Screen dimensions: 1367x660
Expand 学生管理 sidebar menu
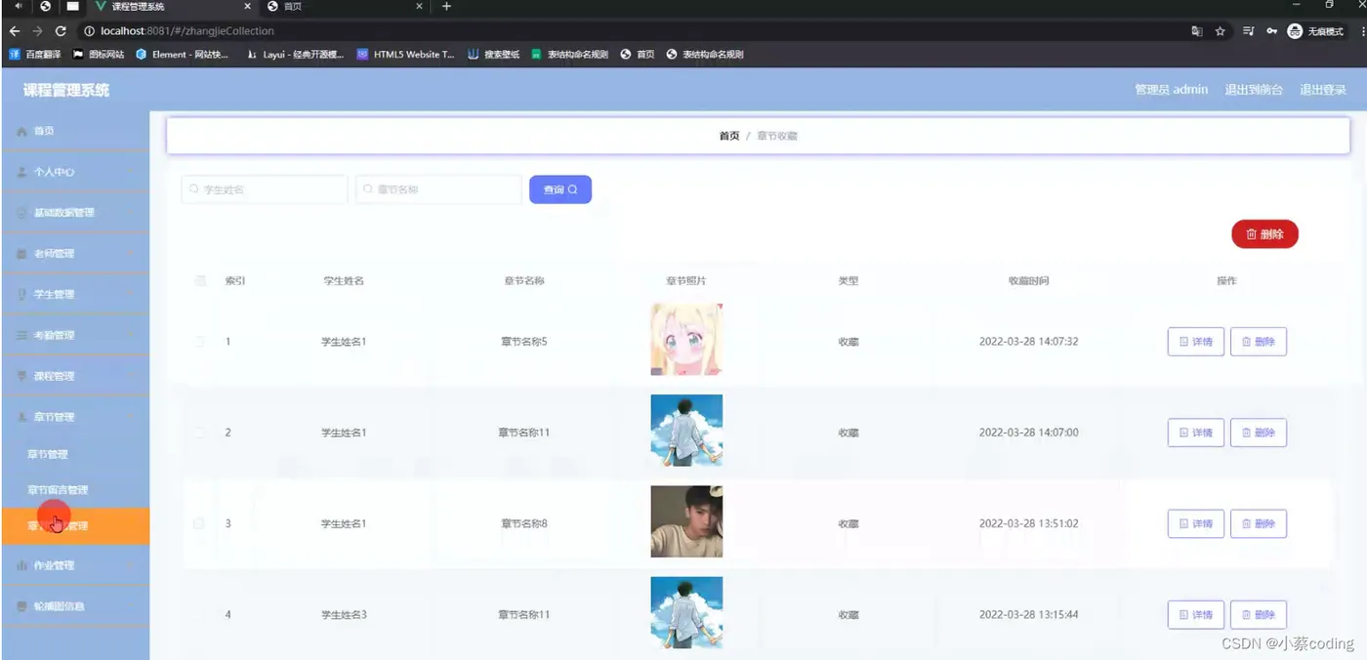pos(75,295)
